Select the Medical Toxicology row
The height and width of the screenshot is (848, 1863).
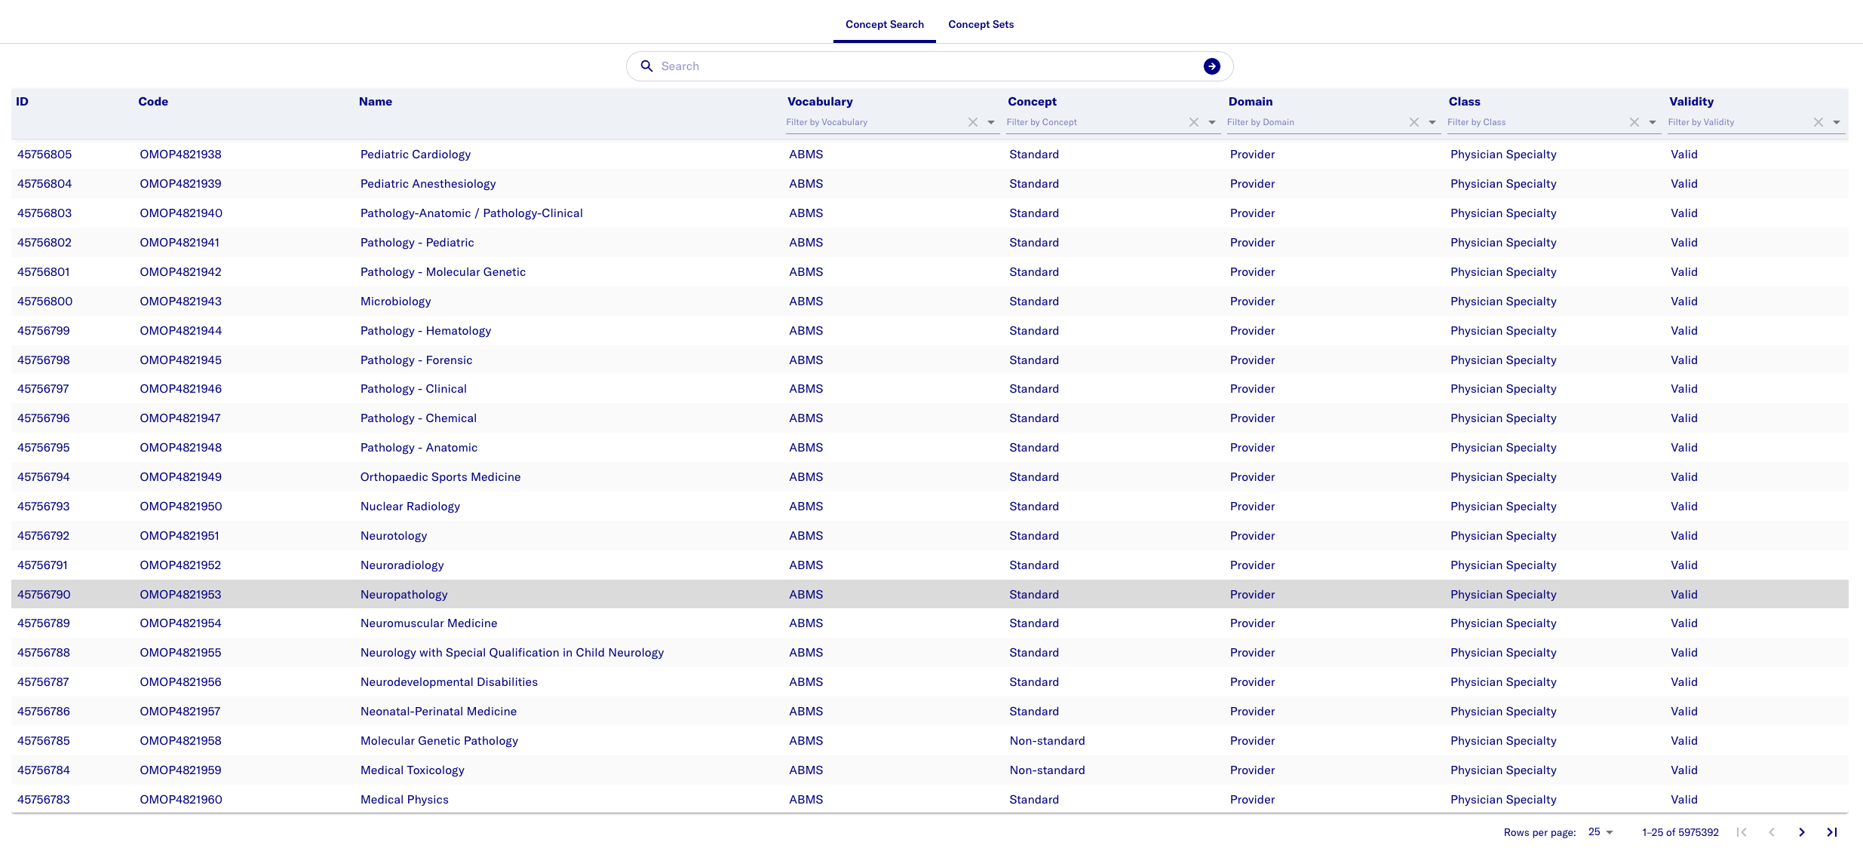[x=412, y=770]
